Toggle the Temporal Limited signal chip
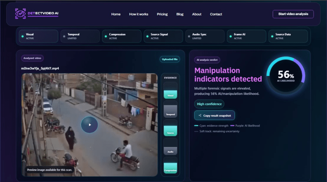 pyautogui.click(x=80, y=36)
